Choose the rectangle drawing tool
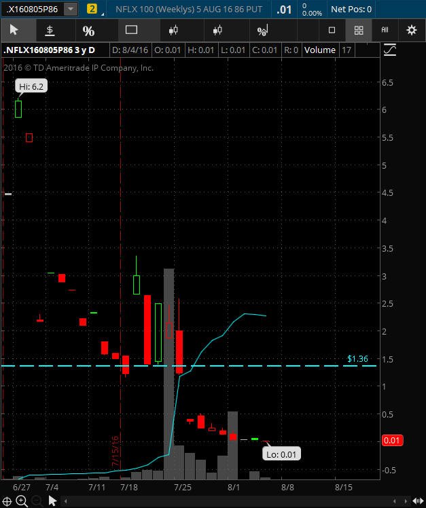Viewport: 426px width, 508px height. (x=131, y=30)
